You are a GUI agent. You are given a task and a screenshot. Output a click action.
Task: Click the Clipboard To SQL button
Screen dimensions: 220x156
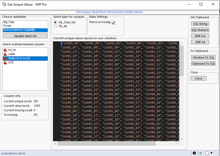tap(203, 64)
